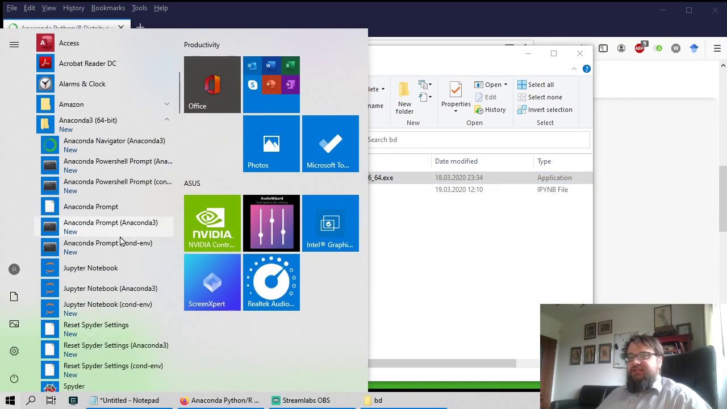The width and height of the screenshot is (727, 409).
Task: Open Firefox File menu
Action: tap(11, 8)
